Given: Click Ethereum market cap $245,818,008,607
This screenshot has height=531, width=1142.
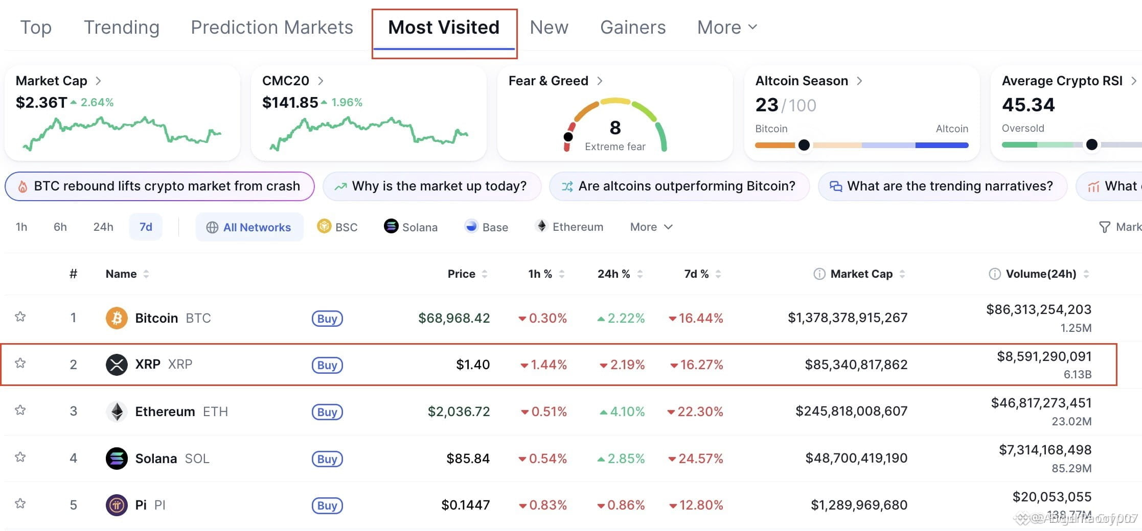Looking at the screenshot, I should point(851,411).
